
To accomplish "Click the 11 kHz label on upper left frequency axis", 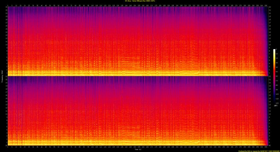I will (5, 41).
